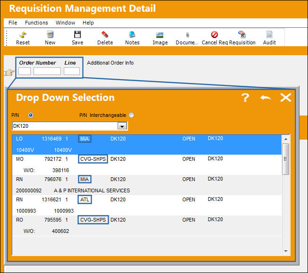The width and height of the screenshot is (308, 273).
Task: Click the list scrollbar up arrow
Action: coord(286,139)
